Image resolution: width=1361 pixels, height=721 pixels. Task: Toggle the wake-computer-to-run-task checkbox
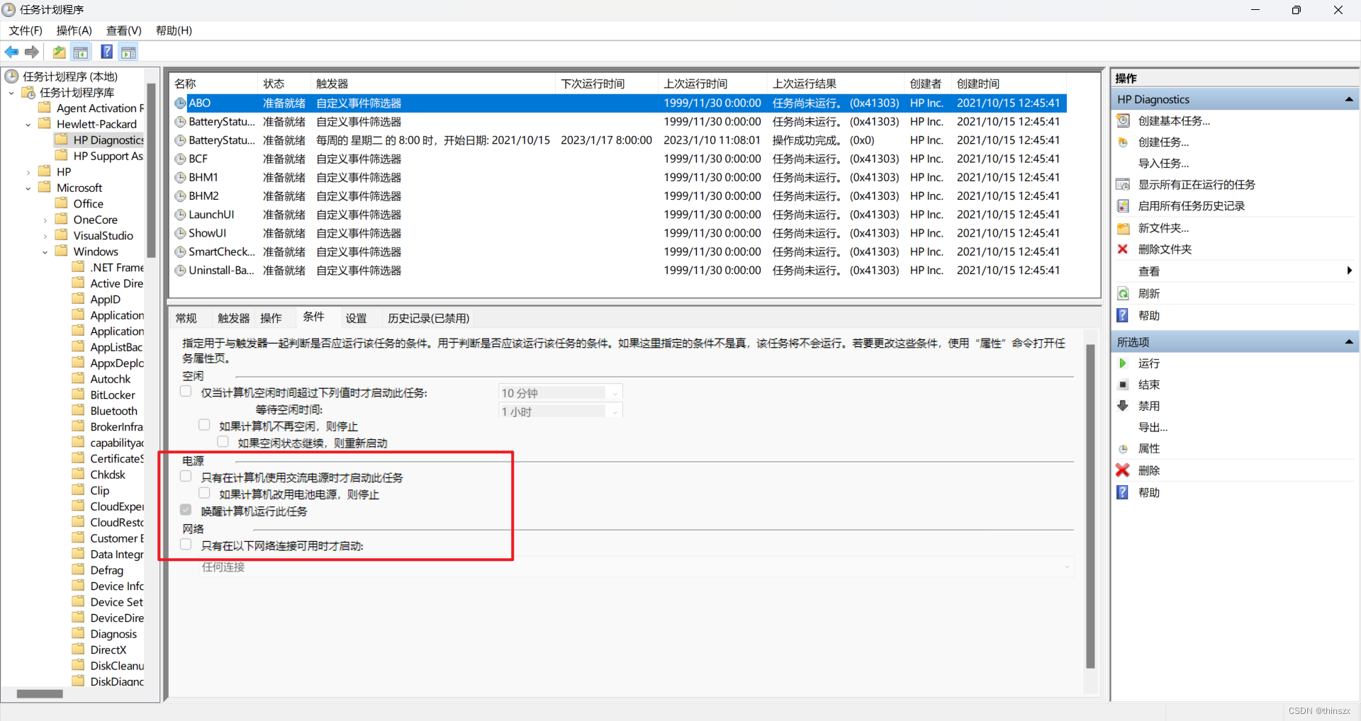click(x=186, y=510)
